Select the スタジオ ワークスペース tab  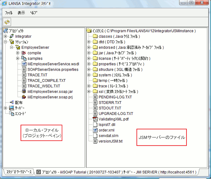pos(19,172)
